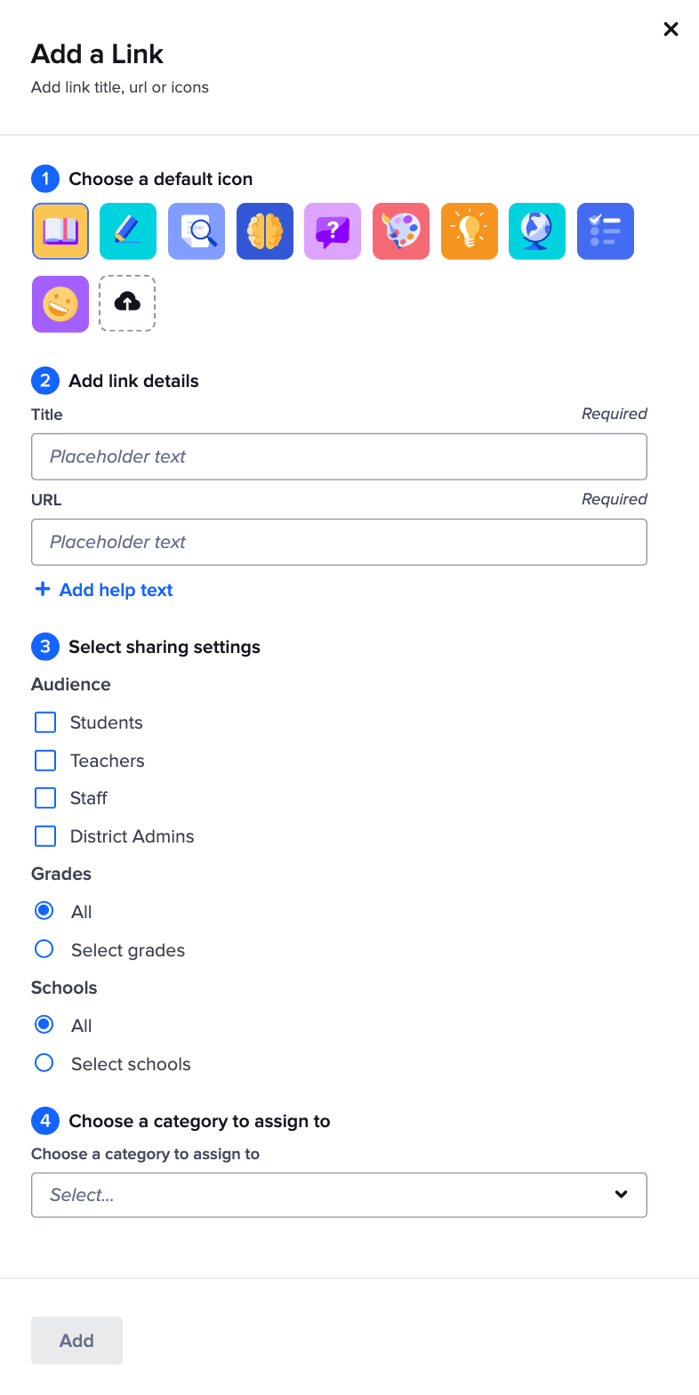Open the category Select dropdown

pos(339,1195)
